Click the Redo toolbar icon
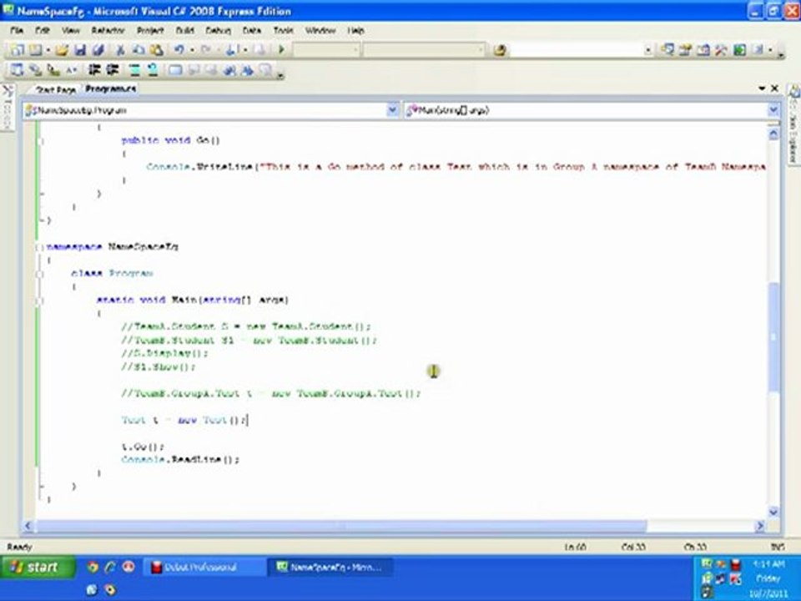 point(206,49)
